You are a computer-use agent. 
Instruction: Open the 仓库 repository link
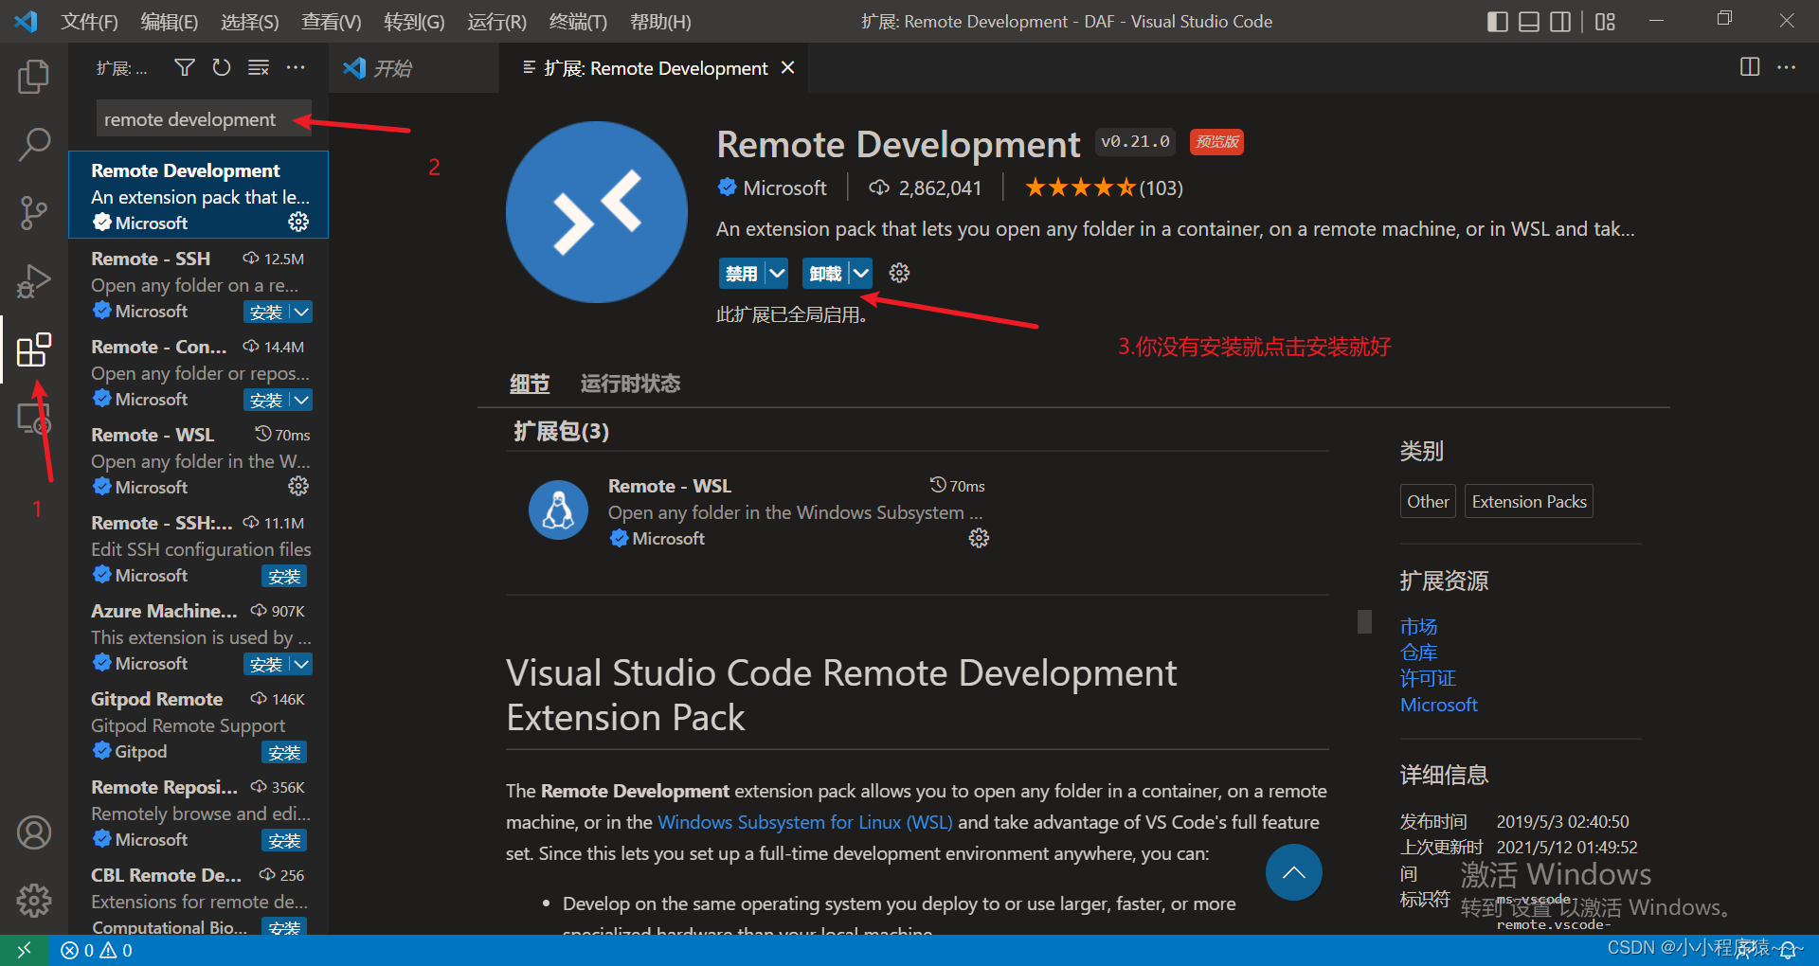point(1418,653)
